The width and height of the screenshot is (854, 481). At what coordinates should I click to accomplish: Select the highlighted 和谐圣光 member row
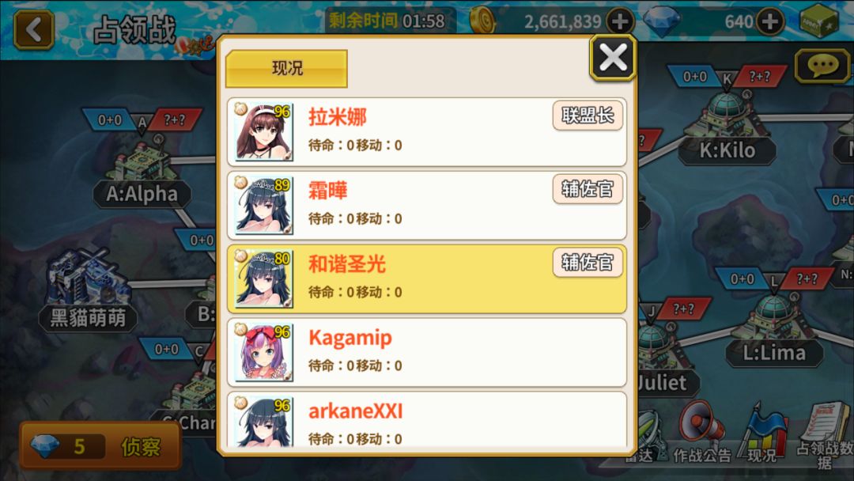point(427,279)
